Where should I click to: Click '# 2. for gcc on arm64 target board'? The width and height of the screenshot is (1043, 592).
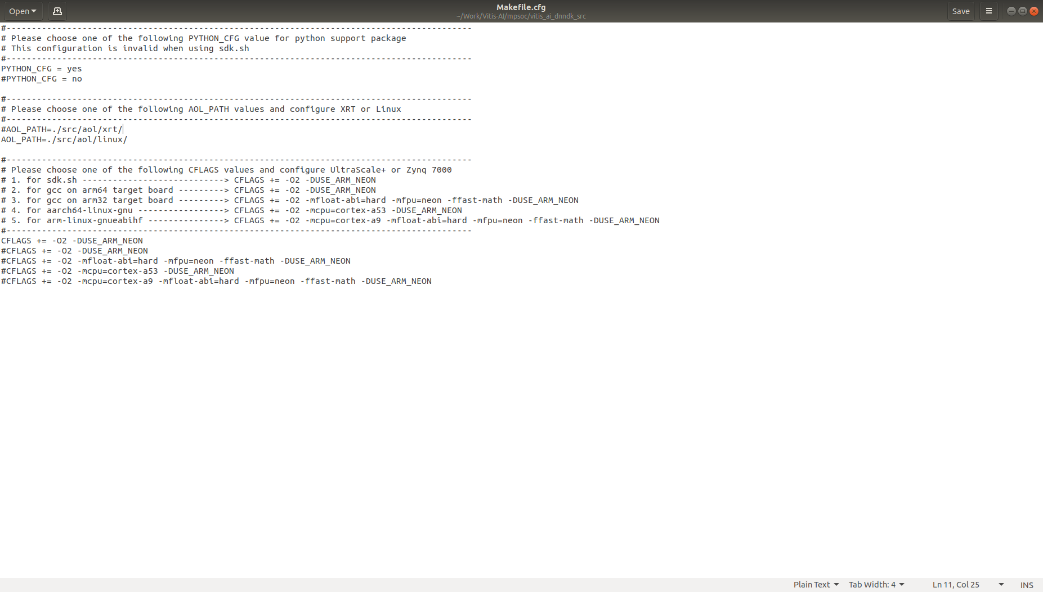coord(189,190)
